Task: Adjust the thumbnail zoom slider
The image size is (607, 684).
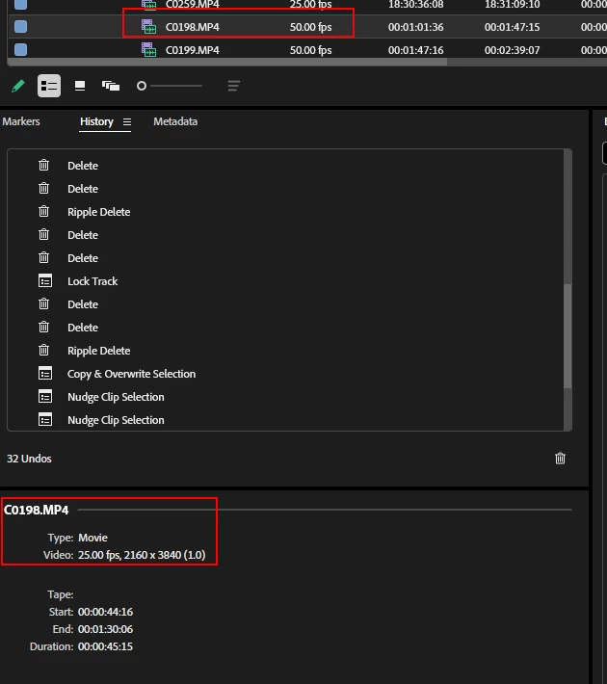Action: click(170, 86)
